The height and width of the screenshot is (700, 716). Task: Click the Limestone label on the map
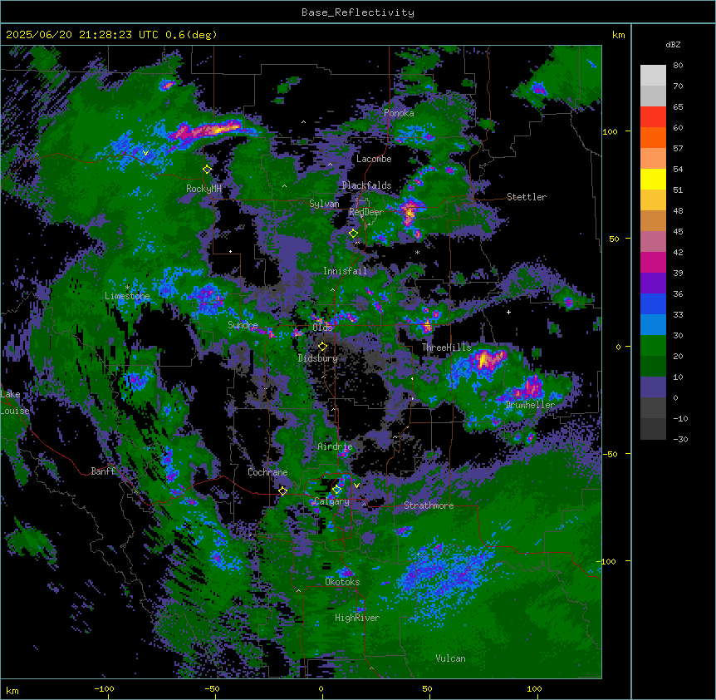(x=127, y=296)
